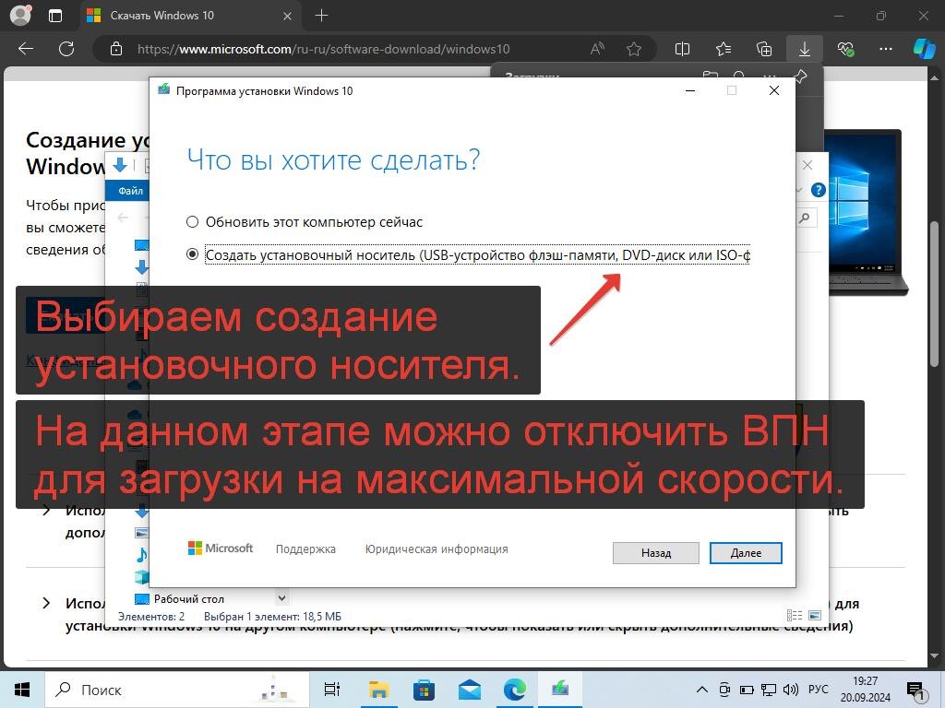This screenshot has height=708, width=945.
Task: Click the Explorer search magnifier icon
Action: pos(804,218)
